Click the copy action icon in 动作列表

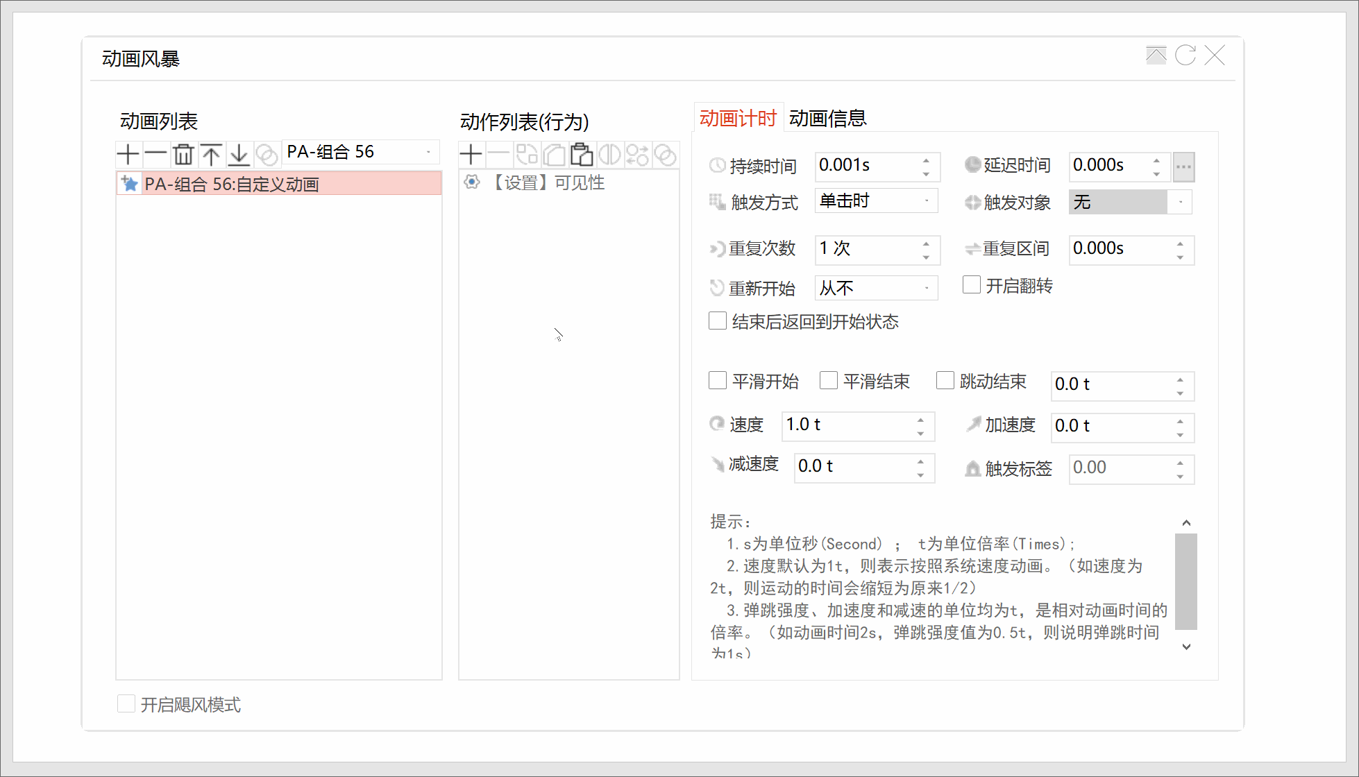click(527, 154)
